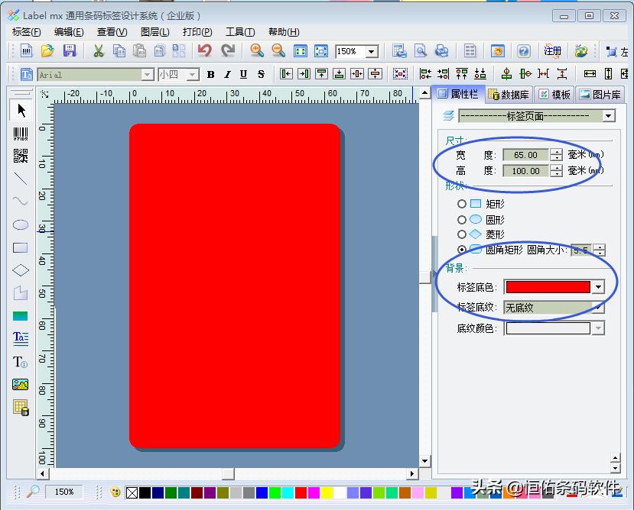Click the 注册 button in the toolbar
Viewport: 634px width, 510px height.
tap(553, 50)
